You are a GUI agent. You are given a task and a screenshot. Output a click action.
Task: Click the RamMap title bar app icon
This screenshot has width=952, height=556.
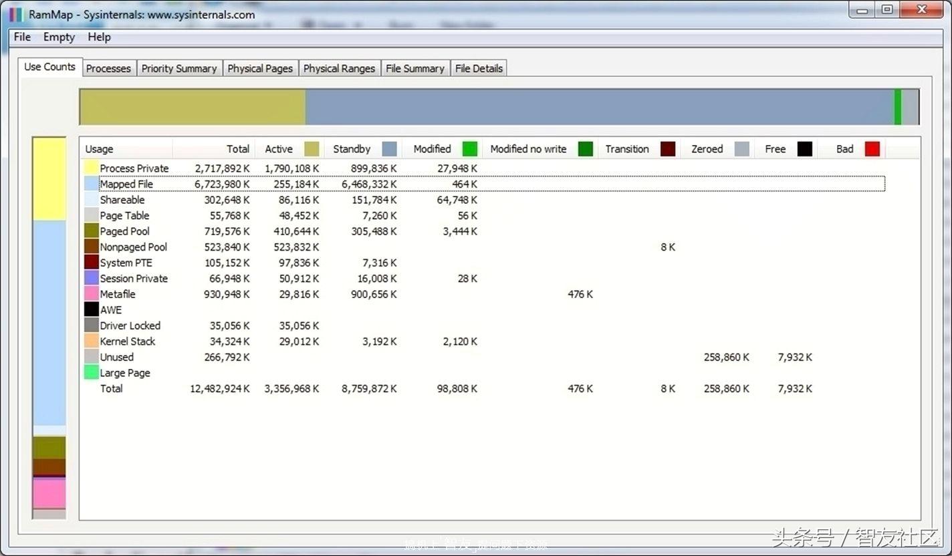tap(16, 14)
